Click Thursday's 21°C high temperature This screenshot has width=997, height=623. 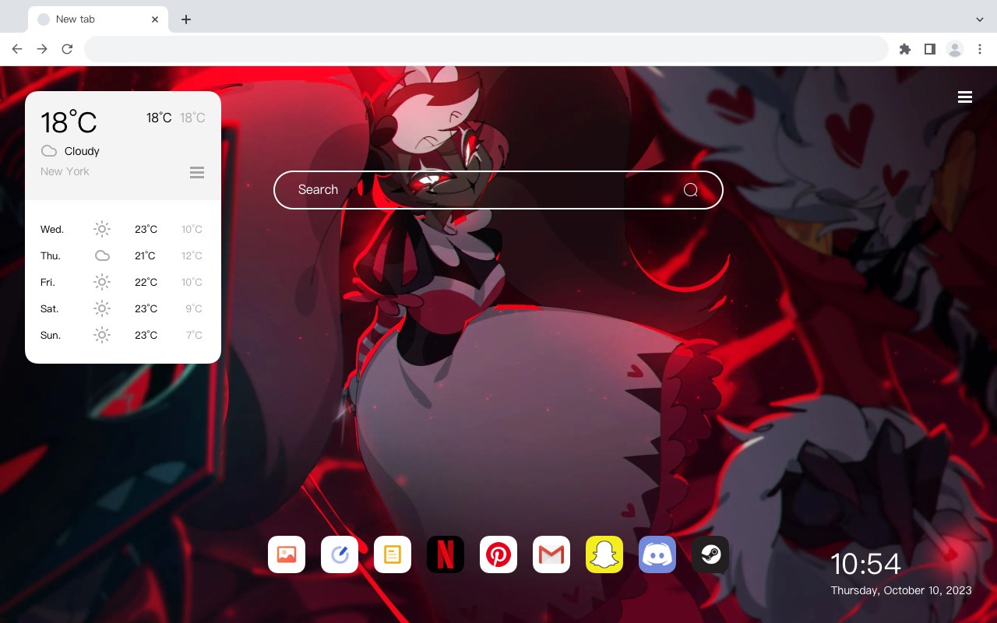(x=145, y=255)
